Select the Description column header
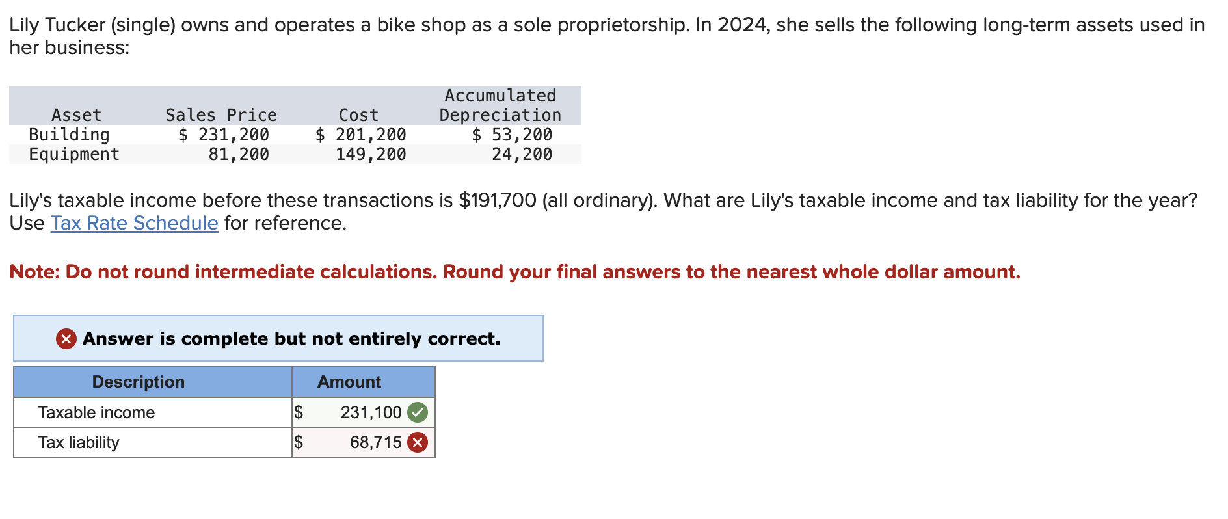The height and width of the screenshot is (519, 1228). [139, 382]
